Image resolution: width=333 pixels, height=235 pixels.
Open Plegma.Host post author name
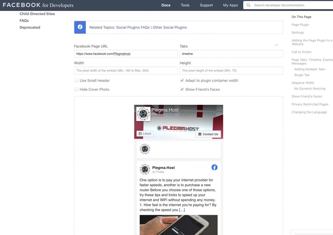click(163, 168)
